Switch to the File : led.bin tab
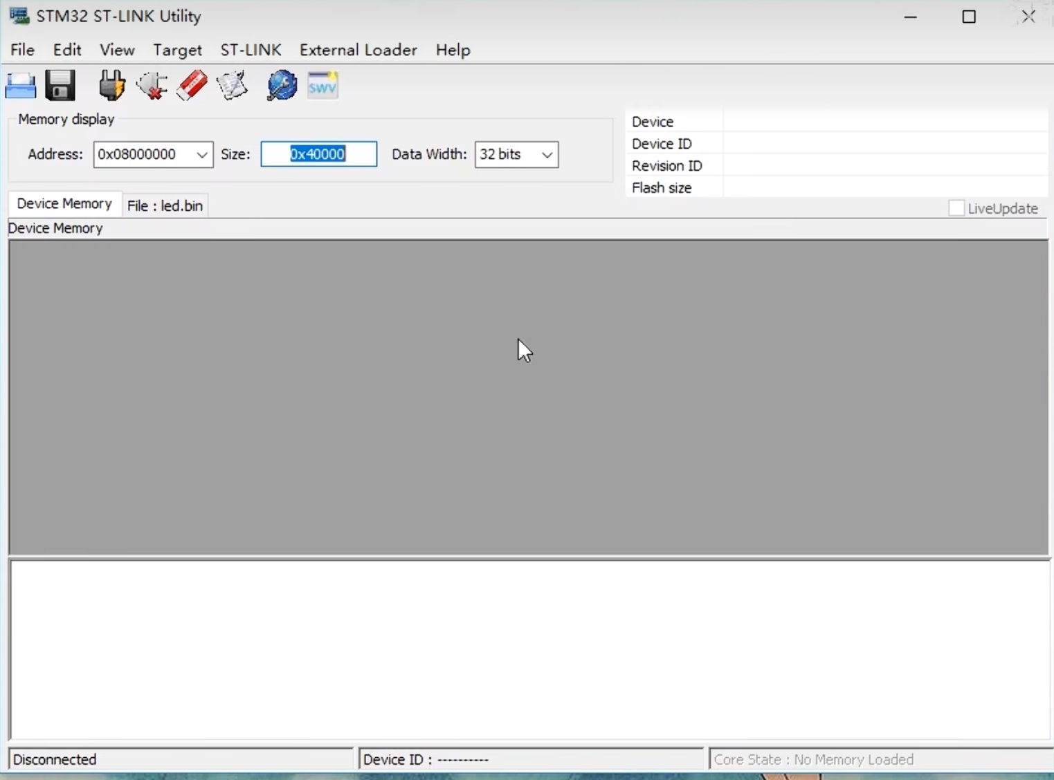Screen dimensions: 1054x780 coord(165,206)
